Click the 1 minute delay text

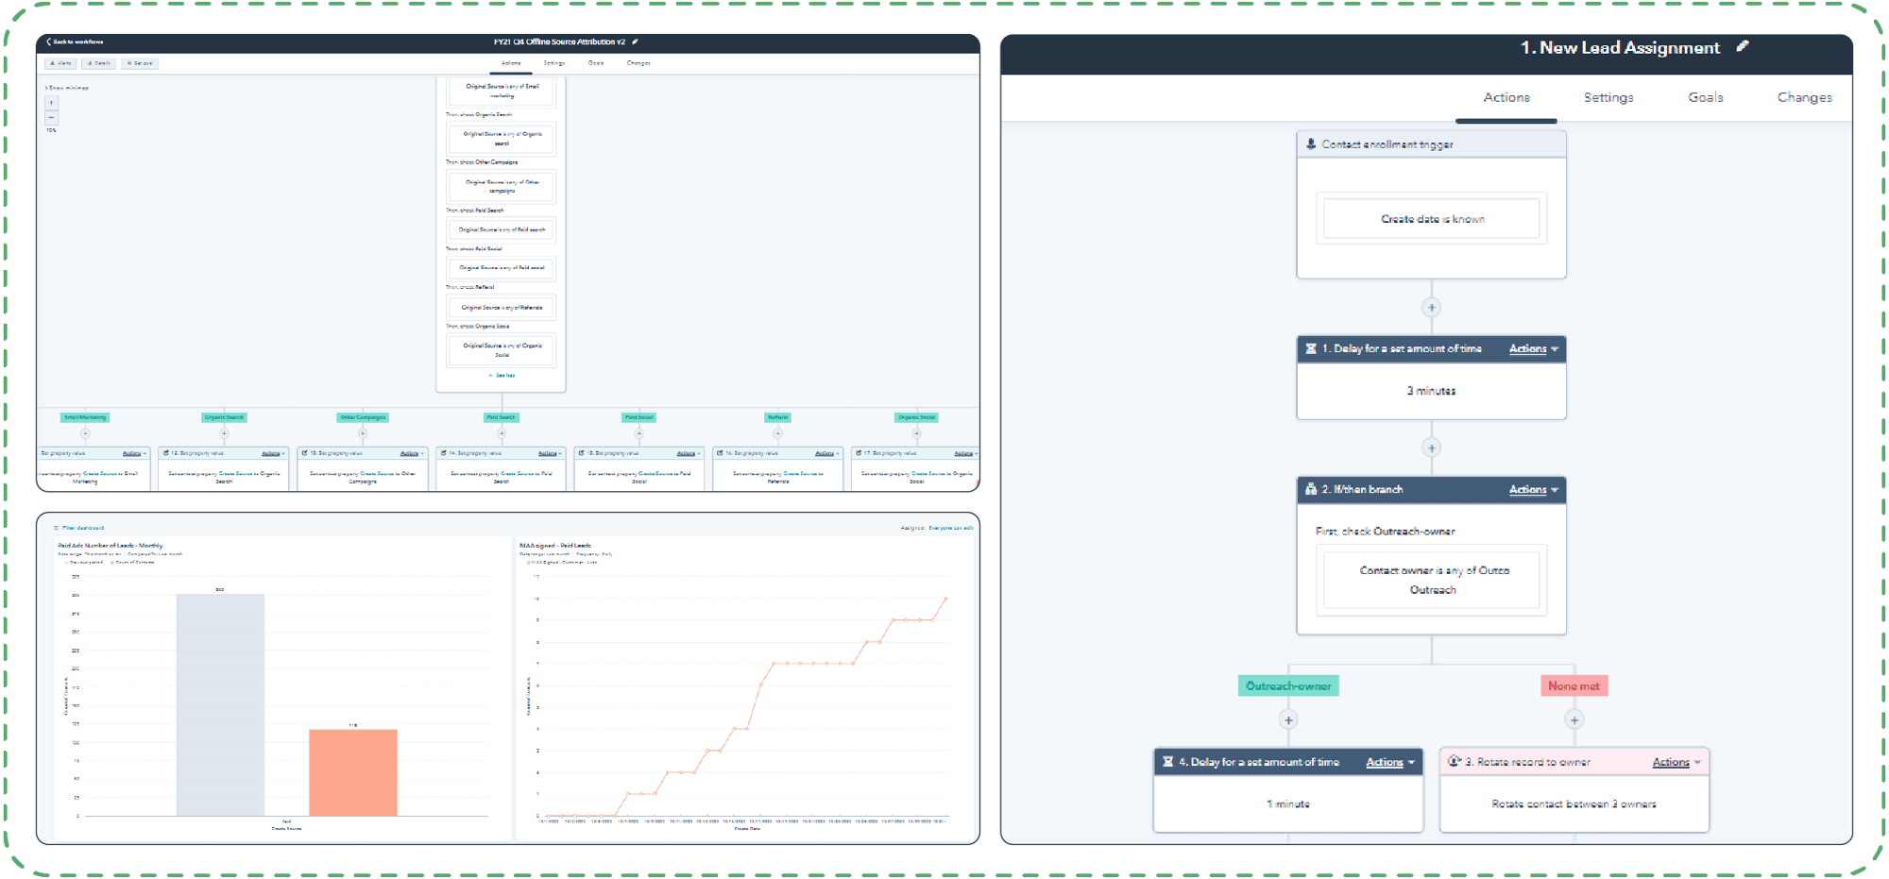pos(1288,804)
